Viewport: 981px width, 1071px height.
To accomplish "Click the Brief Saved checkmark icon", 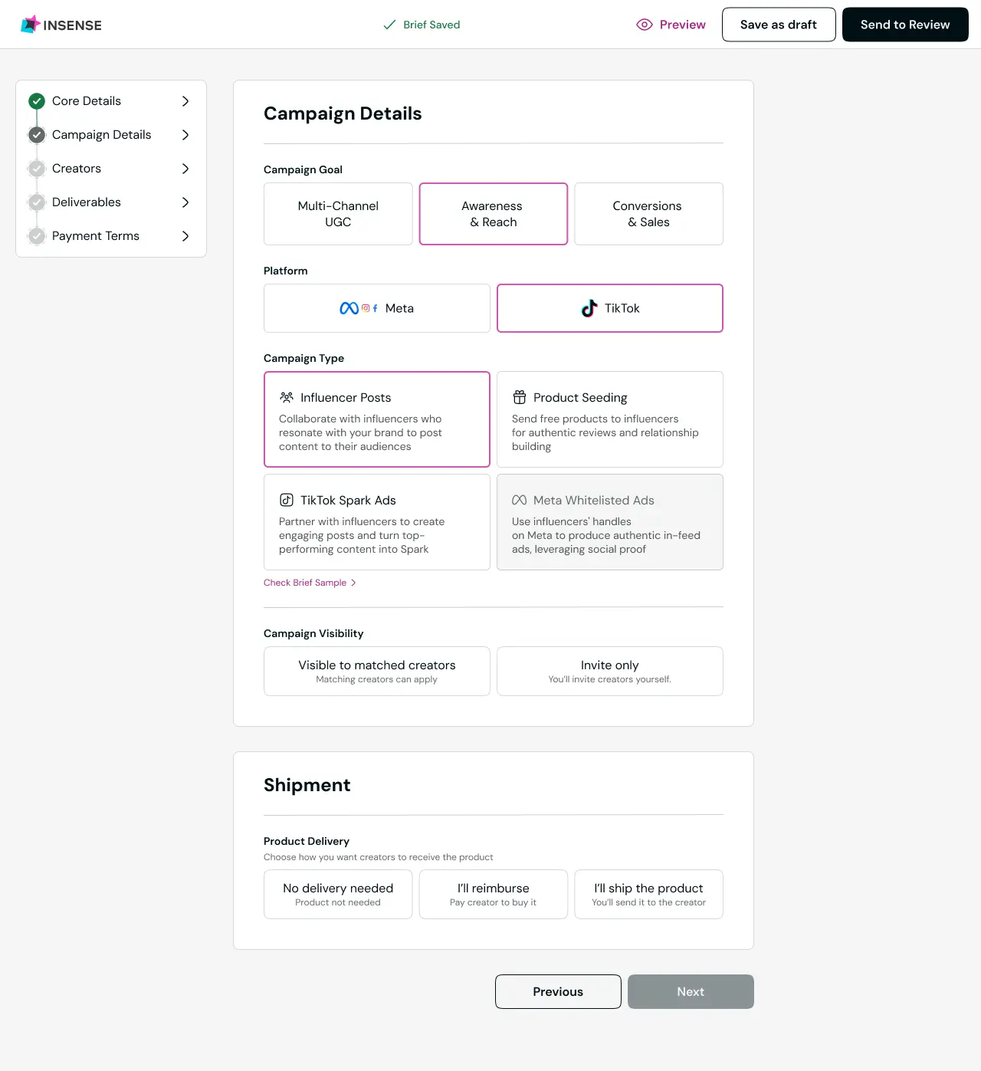I will pos(389,25).
